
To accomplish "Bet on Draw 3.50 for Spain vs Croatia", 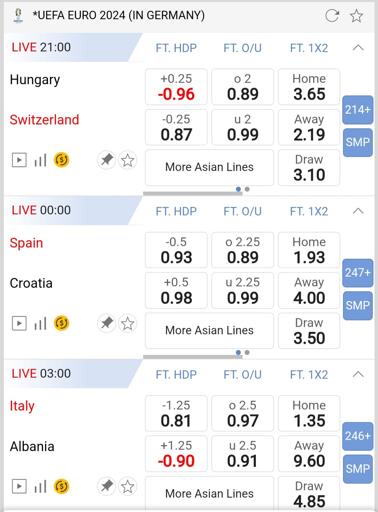I will point(309,331).
